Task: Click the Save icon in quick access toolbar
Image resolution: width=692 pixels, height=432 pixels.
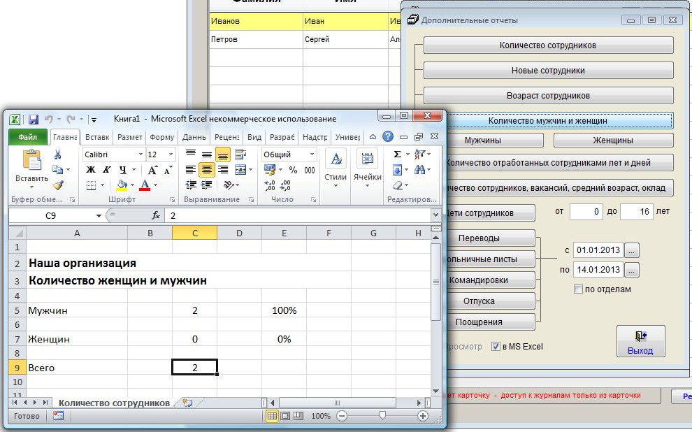Action: (33, 119)
